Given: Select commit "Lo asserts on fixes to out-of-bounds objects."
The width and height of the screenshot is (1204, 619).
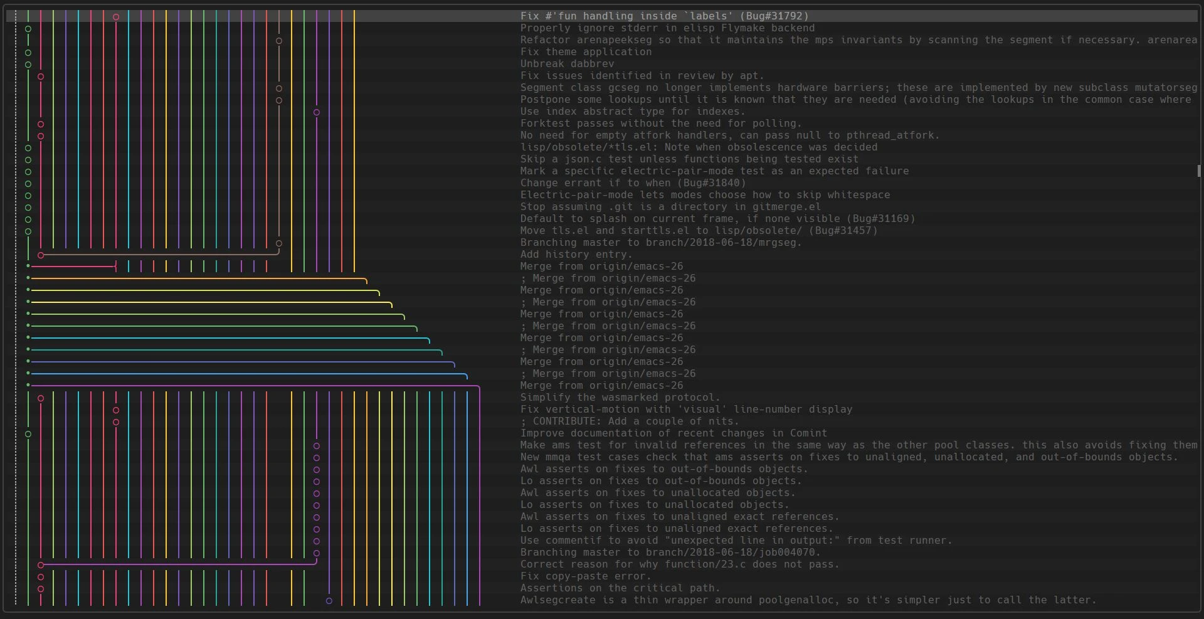Looking at the screenshot, I should point(661,481).
